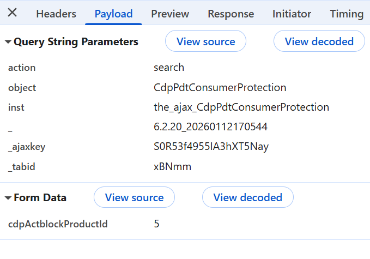Viewport: 370px width, 259px height.
Task: Click View decoded for Form Data
Action: [x=247, y=197]
